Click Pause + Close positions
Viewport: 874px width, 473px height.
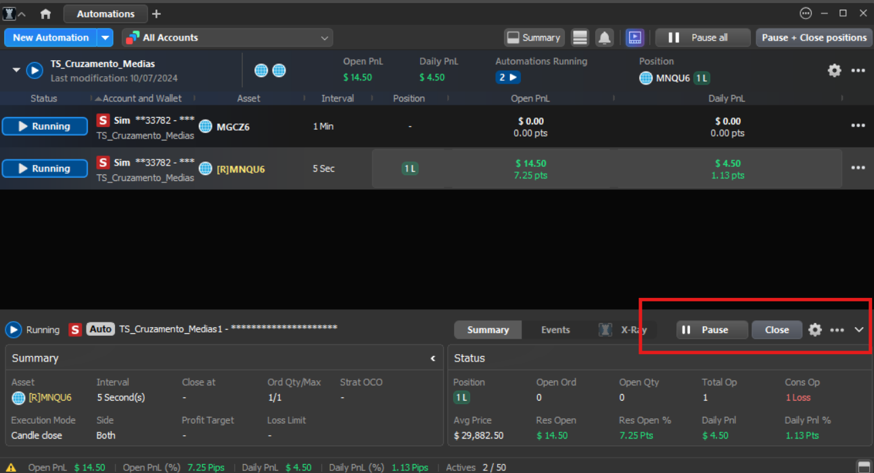(814, 38)
